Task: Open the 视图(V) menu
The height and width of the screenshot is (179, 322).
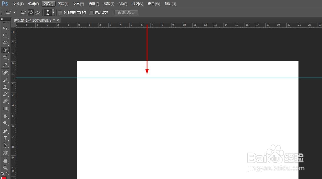Action: (137, 4)
